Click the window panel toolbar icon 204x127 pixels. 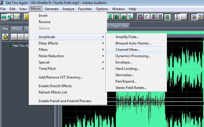[194, 17]
